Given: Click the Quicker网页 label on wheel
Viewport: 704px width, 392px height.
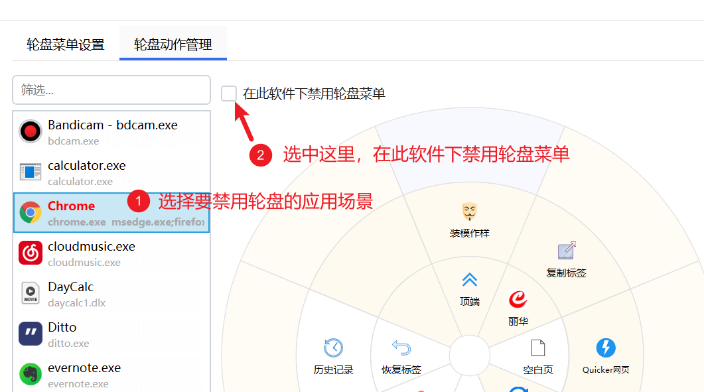Looking at the screenshot, I should (x=606, y=370).
